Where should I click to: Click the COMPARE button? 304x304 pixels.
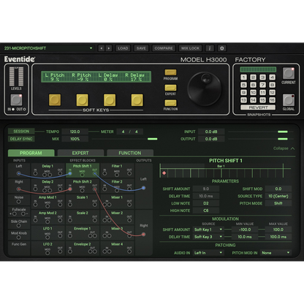point(164,48)
